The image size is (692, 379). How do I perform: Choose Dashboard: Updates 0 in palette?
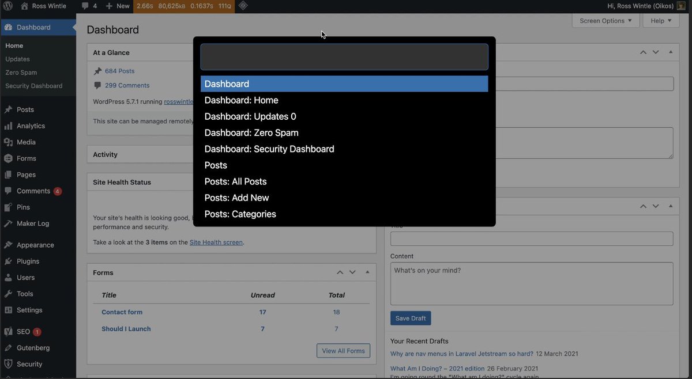pos(344,116)
